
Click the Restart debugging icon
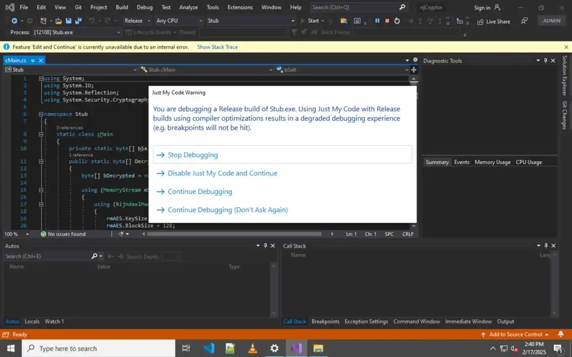pos(397,21)
